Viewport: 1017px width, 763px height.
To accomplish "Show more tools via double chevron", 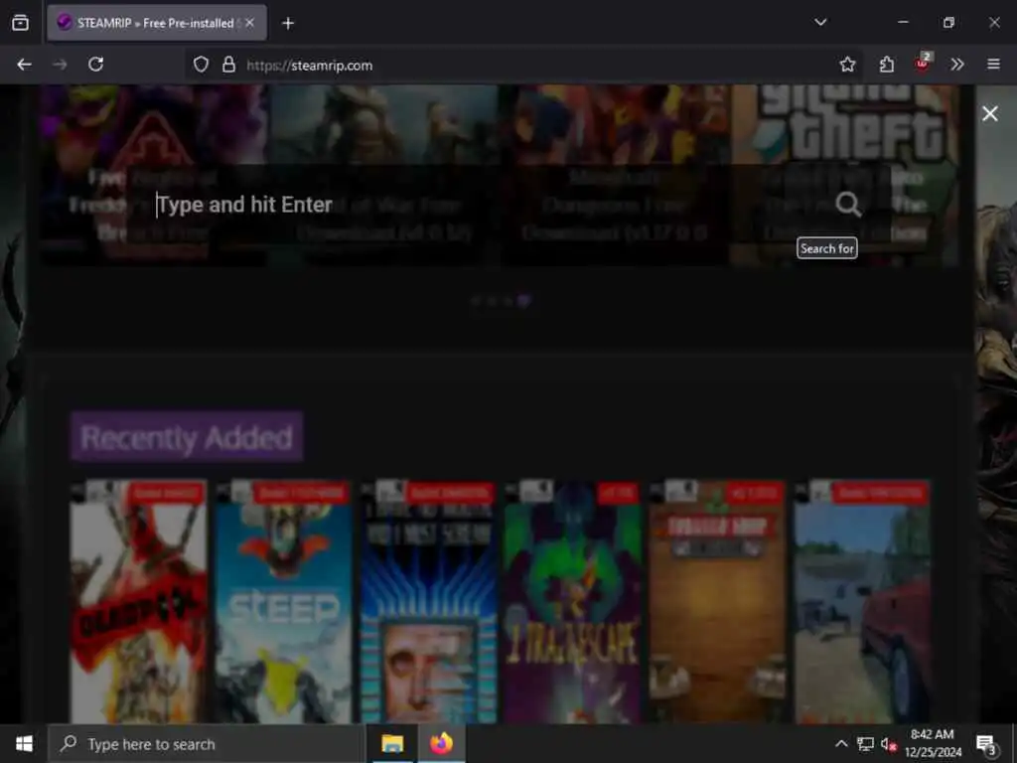I will coord(957,65).
